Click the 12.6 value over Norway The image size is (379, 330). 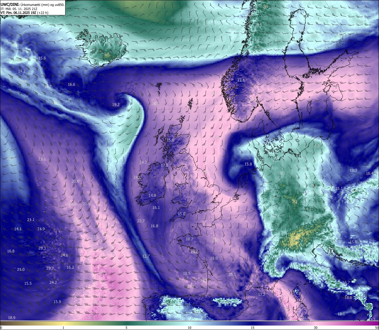pyautogui.click(x=241, y=81)
